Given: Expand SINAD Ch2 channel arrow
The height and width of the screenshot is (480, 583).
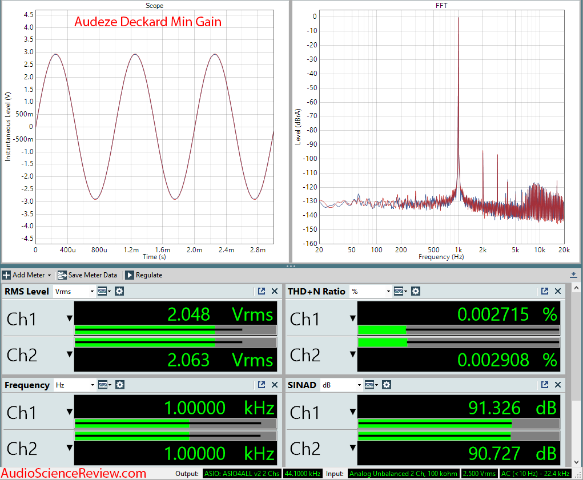Looking at the screenshot, I should (x=353, y=448).
